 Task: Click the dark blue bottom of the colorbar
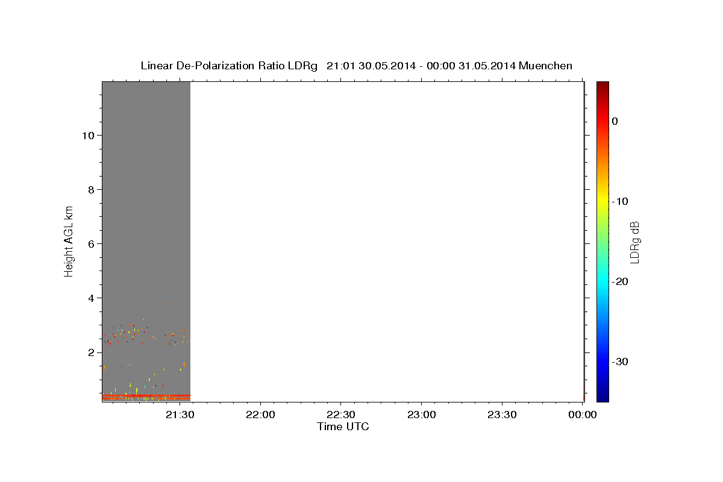pos(602,396)
